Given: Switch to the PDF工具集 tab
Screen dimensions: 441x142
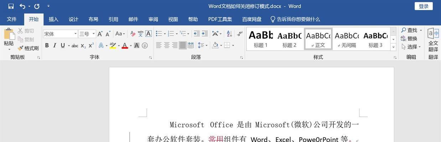Looking at the screenshot, I should point(220,19).
